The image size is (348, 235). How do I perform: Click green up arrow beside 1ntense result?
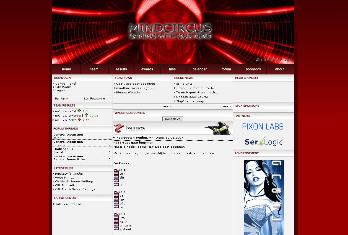(87, 115)
